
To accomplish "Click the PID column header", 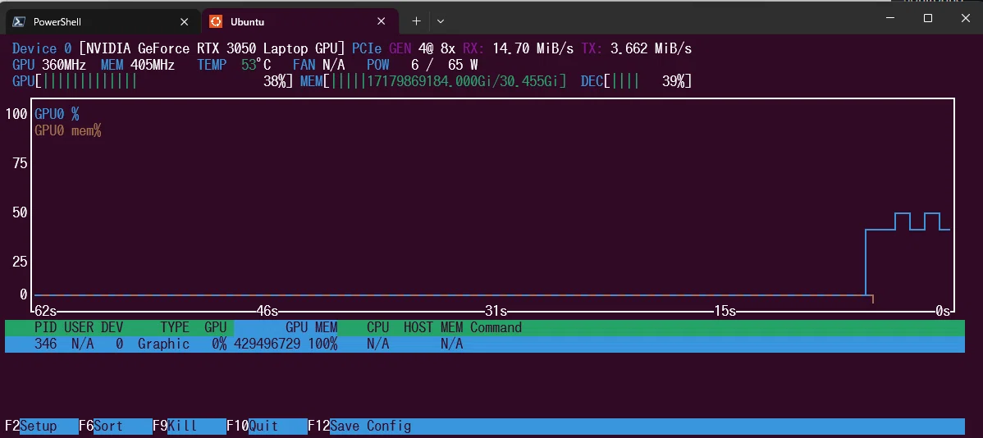I will pyautogui.click(x=45, y=327).
